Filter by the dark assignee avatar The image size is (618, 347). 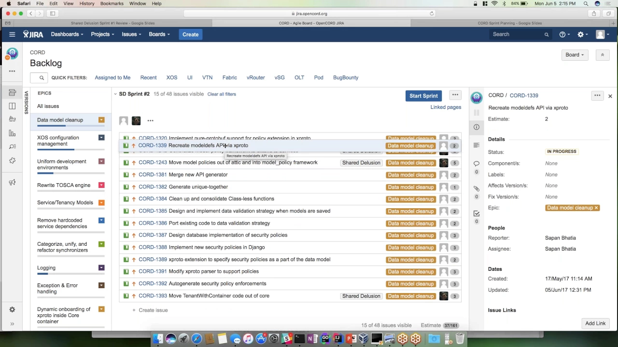coord(136,120)
